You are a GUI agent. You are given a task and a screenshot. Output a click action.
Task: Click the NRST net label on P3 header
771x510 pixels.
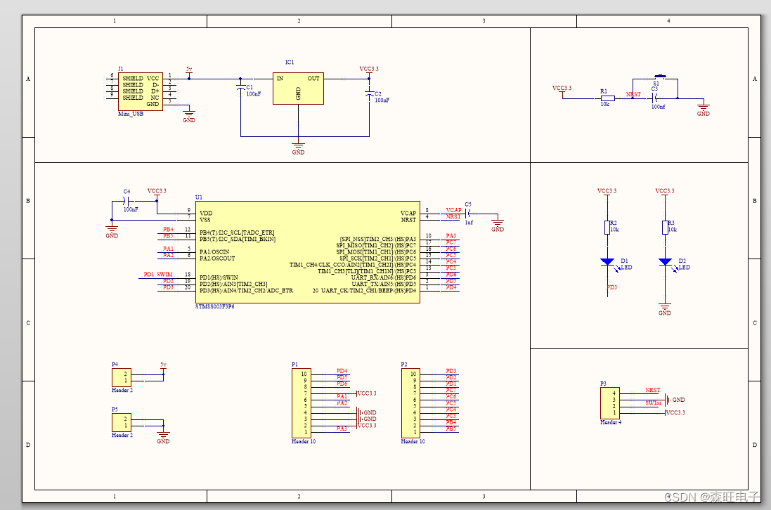(x=652, y=390)
